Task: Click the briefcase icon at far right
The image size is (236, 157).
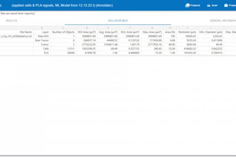Action: pos(226,5)
